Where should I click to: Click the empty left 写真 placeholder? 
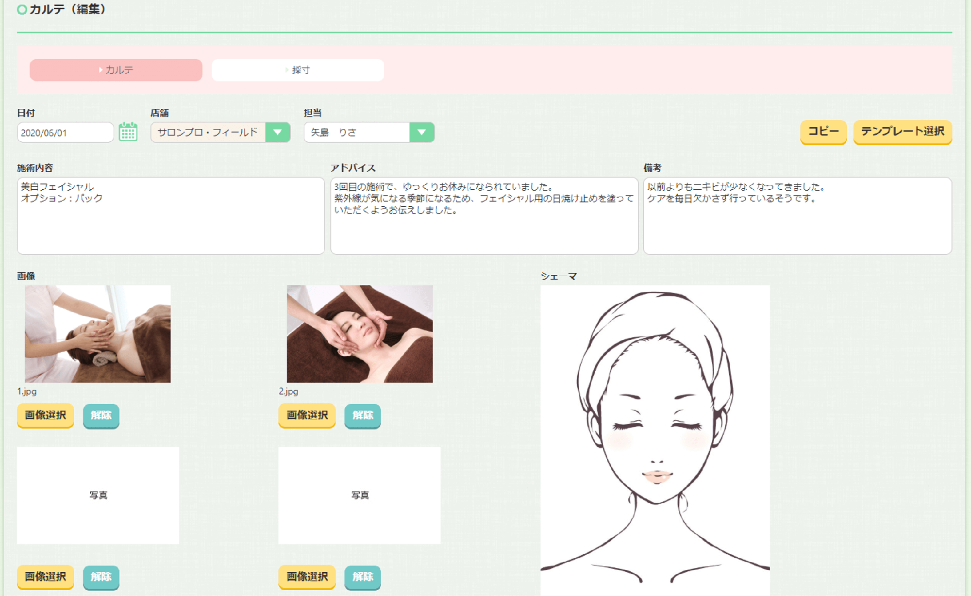98,496
